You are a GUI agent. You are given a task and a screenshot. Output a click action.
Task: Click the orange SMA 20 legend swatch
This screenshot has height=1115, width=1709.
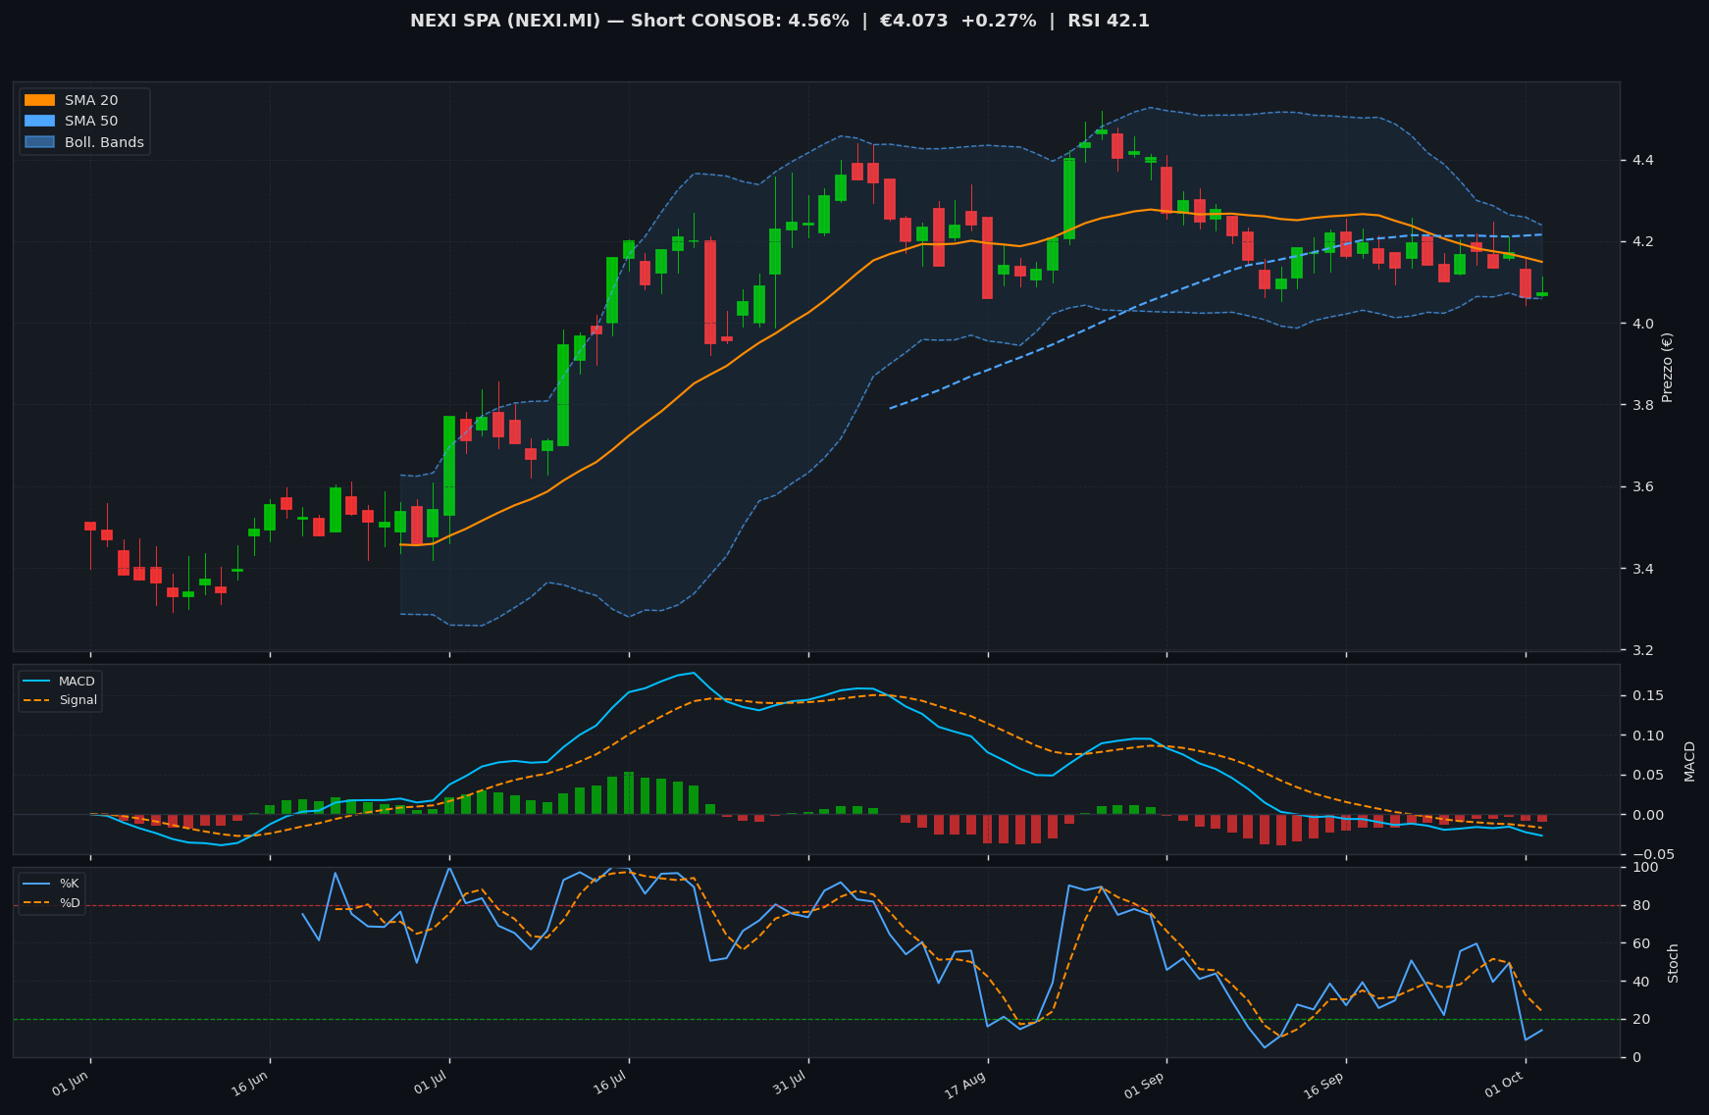pos(39,100)
